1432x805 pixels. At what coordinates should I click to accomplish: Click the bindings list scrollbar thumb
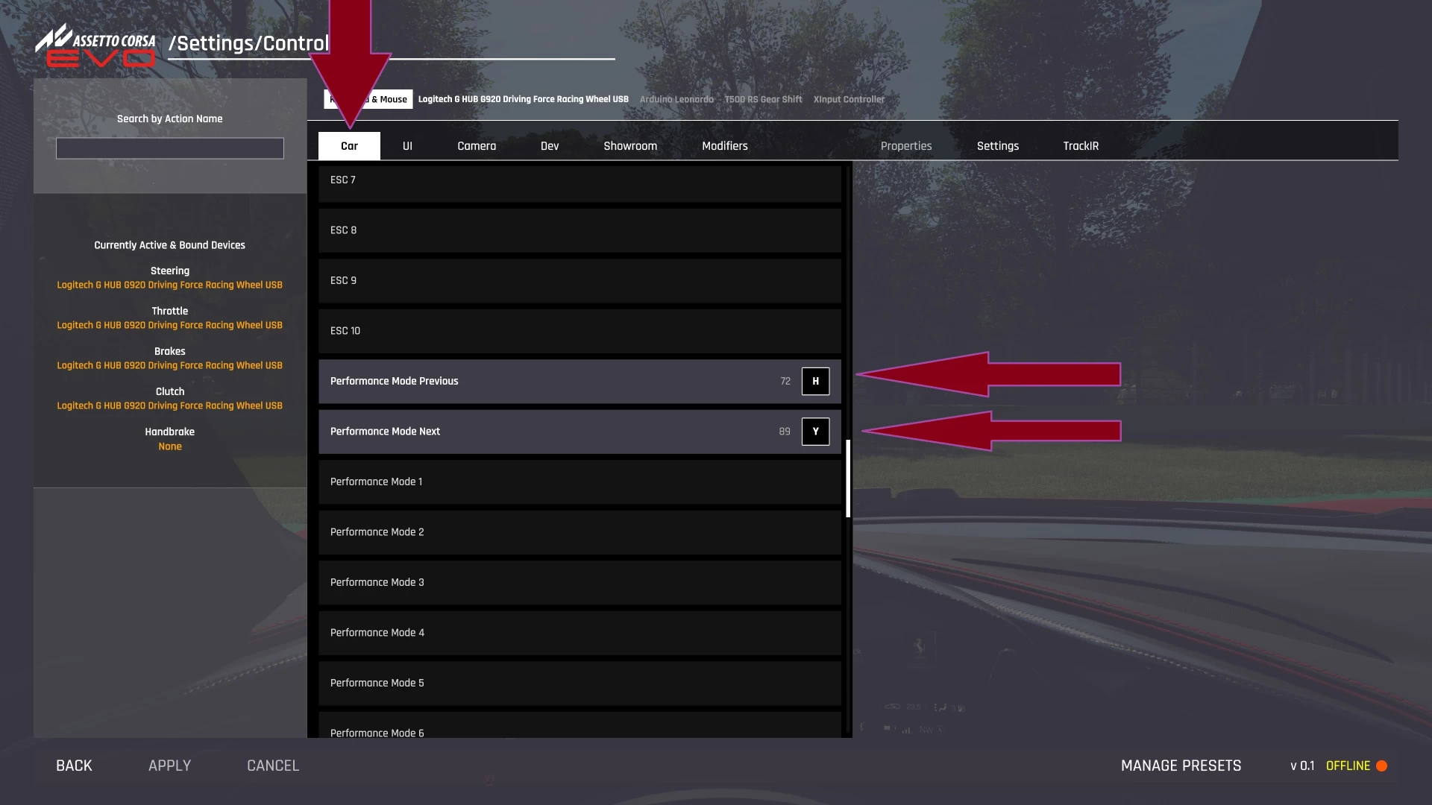pos(848,479)
